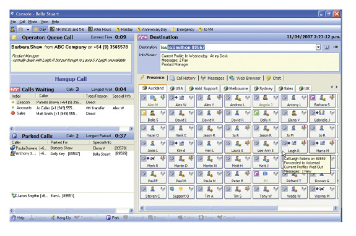This screenshot has width=356, height=236.
Task: Click the Transfer button in bottom toolbar
Action: (84, 218)
